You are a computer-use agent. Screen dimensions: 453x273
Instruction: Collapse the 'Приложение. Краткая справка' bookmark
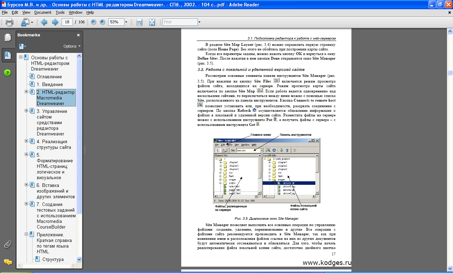pyautogui.click(x=27, y=234)
